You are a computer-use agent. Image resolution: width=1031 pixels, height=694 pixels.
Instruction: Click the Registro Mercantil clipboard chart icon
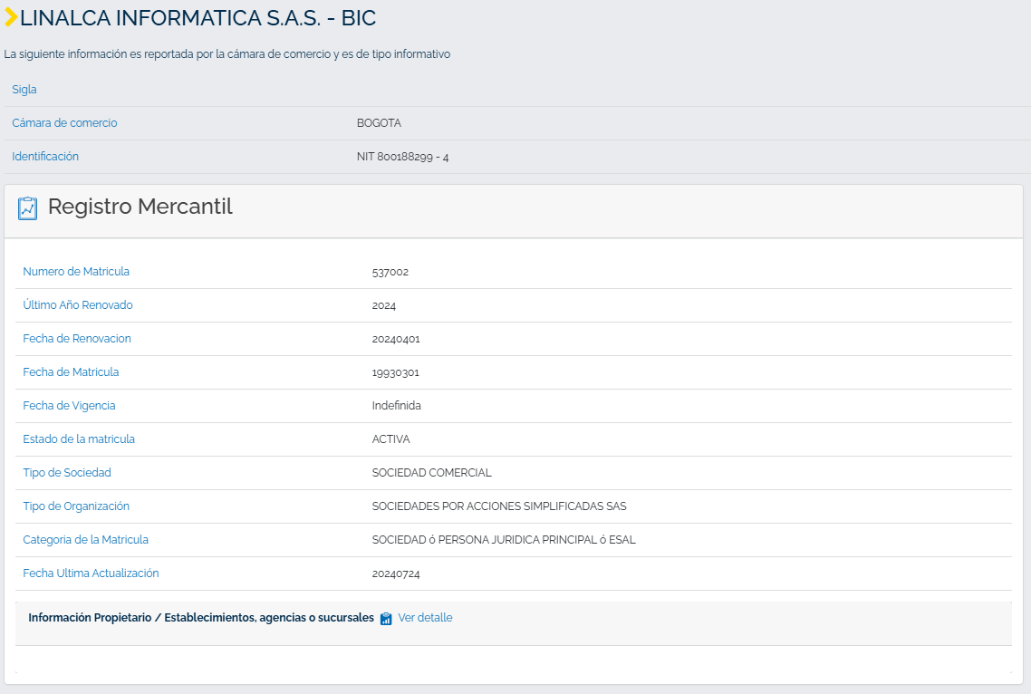(27, 207)
